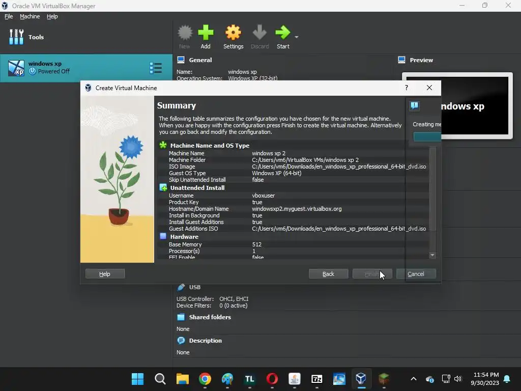
Task: Click the New machine toolbar icon
Action: click(185, 33)
